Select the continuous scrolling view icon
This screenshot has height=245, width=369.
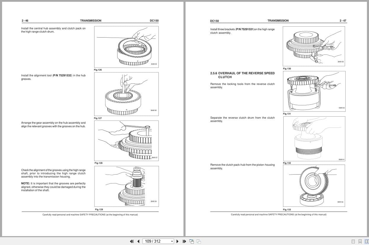360,241
